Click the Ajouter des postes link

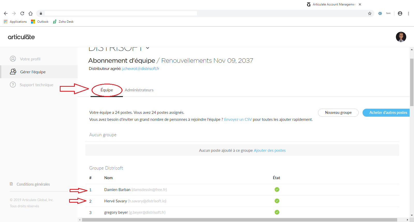point(270,150)
